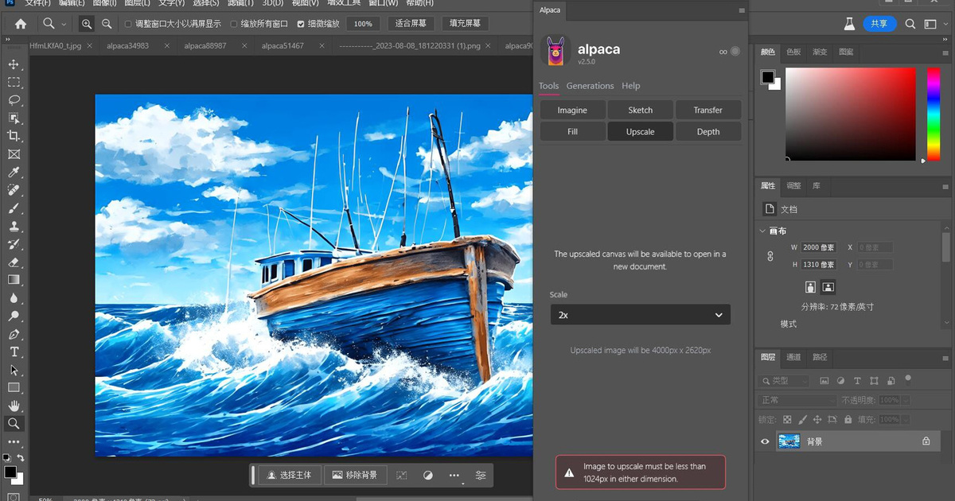Hide the 背景 layer with eye icon
The width and height of the screenshot is (955, 501).
click(765, 441)
